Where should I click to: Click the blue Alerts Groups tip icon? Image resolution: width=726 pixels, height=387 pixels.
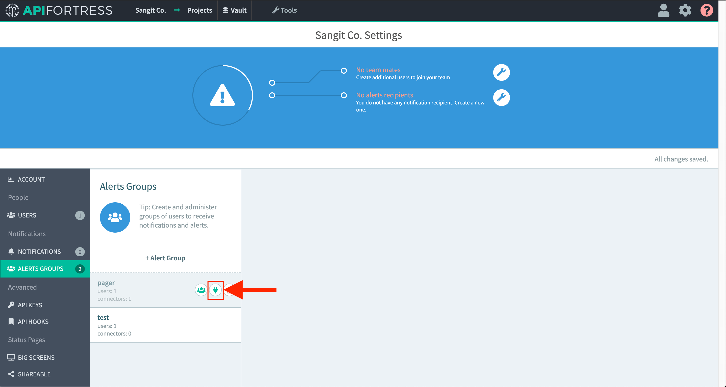pos(115,217)
